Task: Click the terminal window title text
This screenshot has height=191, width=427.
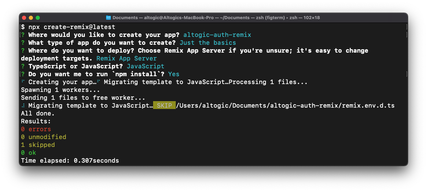Action: pos(216,17)
